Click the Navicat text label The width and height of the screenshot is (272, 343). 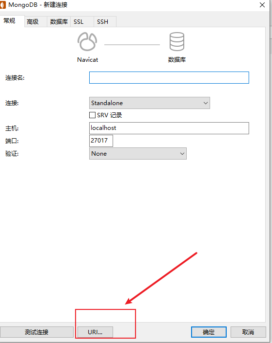pos(87,60)
